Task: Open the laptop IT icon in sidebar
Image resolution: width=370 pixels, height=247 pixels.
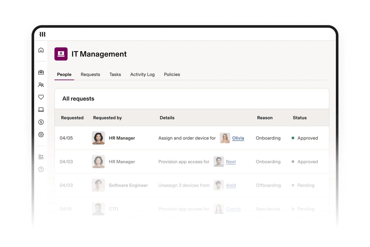Action: [x=41, y=110]
